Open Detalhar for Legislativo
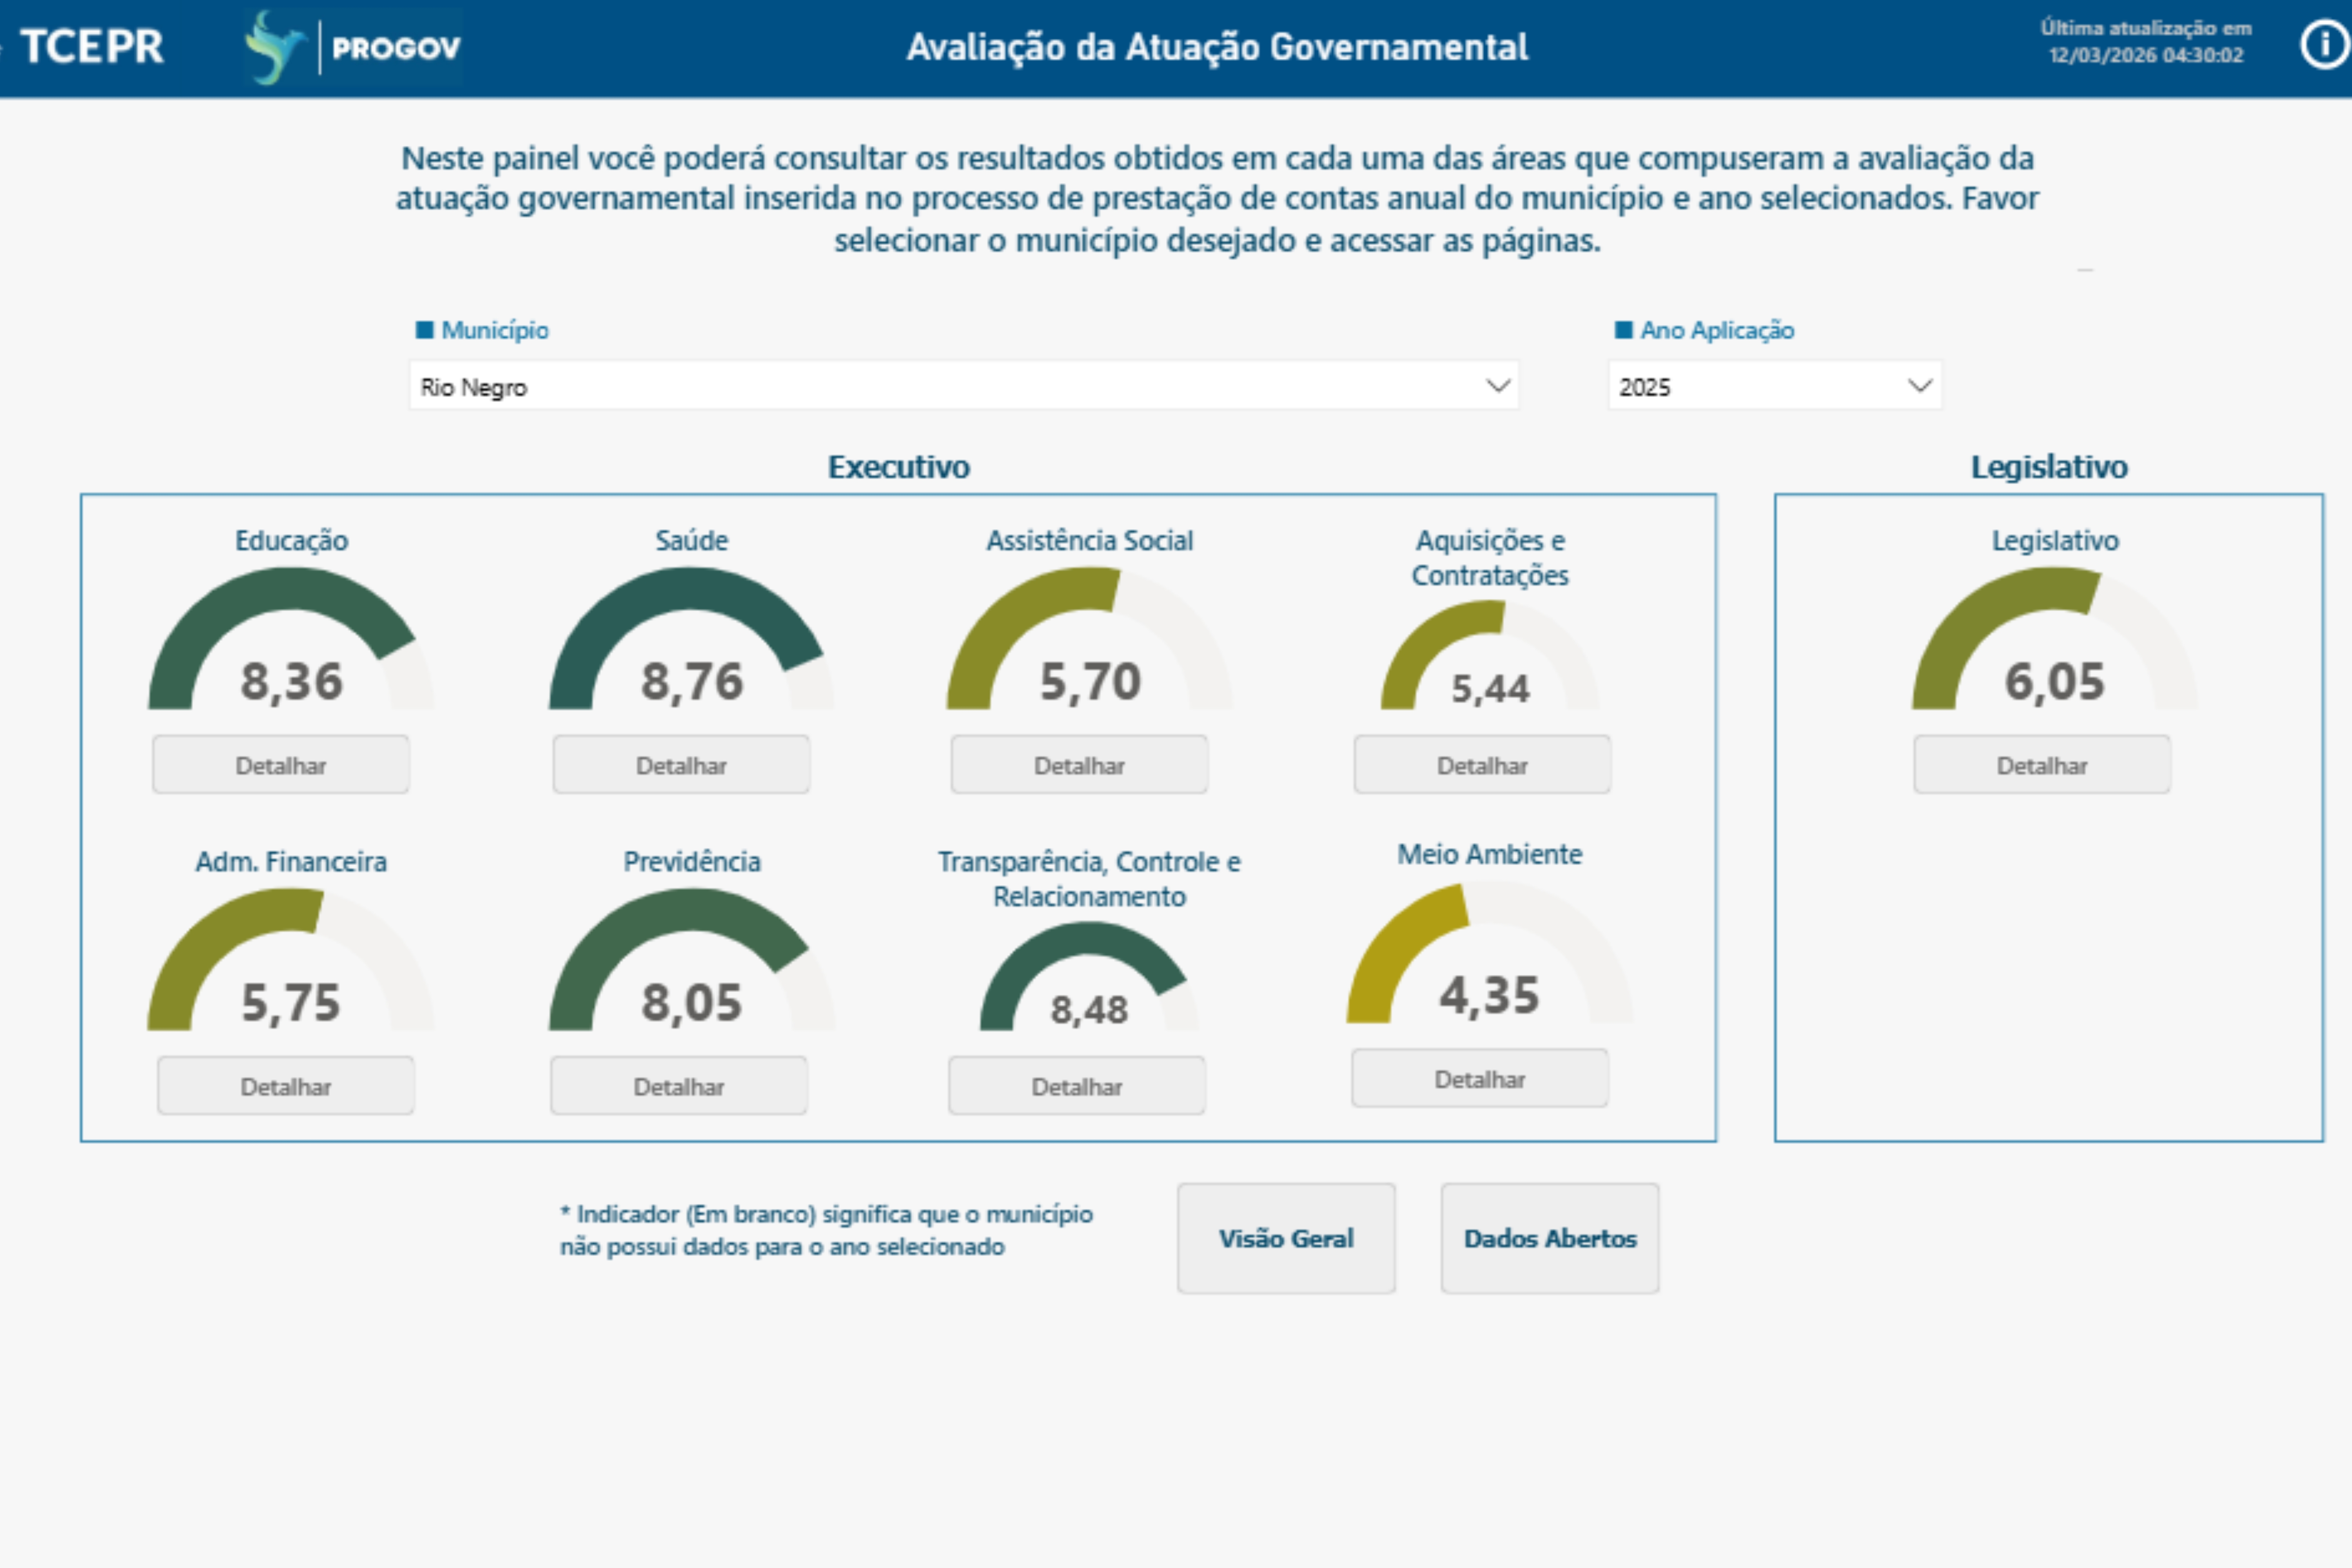Image resolution: width=2352 pixels, height=1568 pixels. click(2042, 765)
